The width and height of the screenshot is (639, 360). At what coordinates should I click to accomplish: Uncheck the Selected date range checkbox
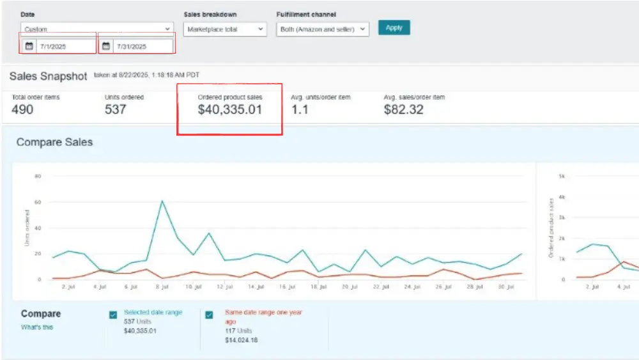[113, 315]
